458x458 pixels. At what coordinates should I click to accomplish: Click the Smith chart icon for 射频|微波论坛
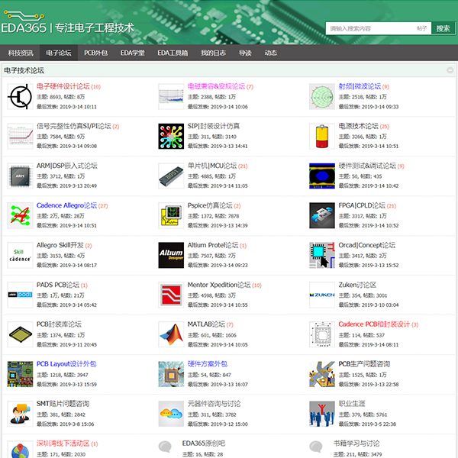[322, 96]
